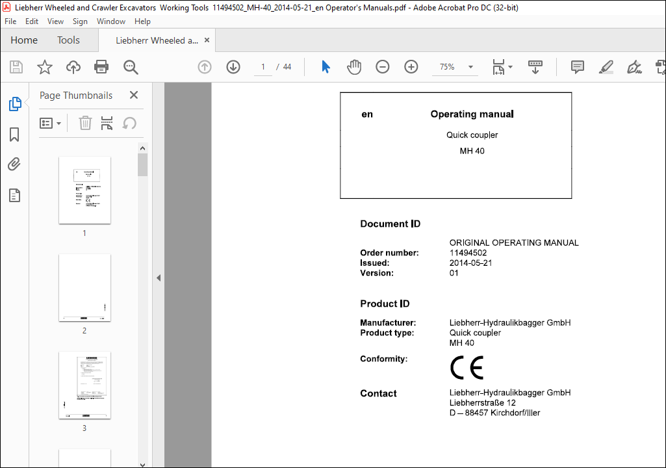The image size is (666, 468).
Task: Click the Save file icon
Action: (16, 67)
